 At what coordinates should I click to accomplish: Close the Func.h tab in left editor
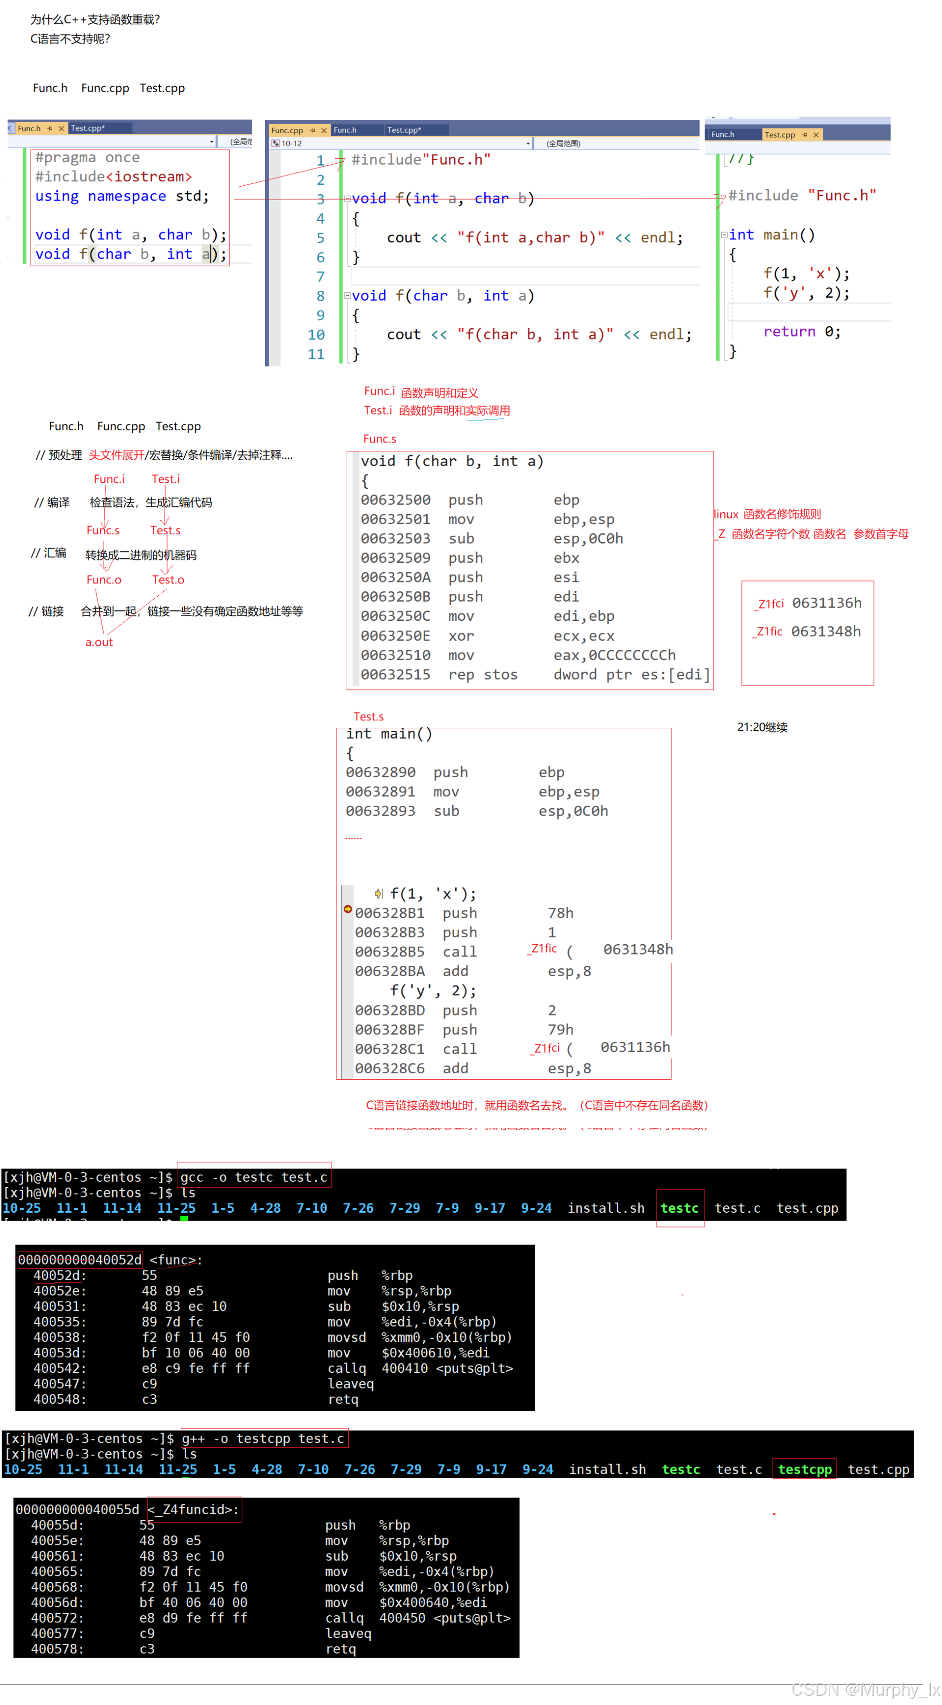click(61, 129)
